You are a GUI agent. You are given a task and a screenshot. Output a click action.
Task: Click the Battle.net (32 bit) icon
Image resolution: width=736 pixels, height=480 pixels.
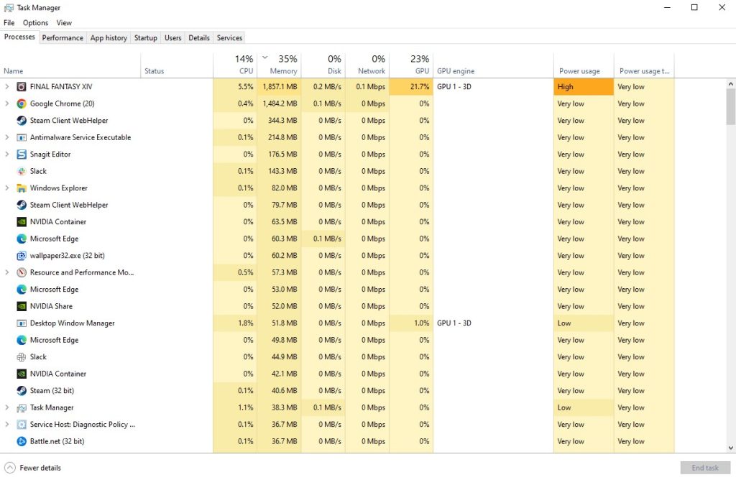pos(22,441)
